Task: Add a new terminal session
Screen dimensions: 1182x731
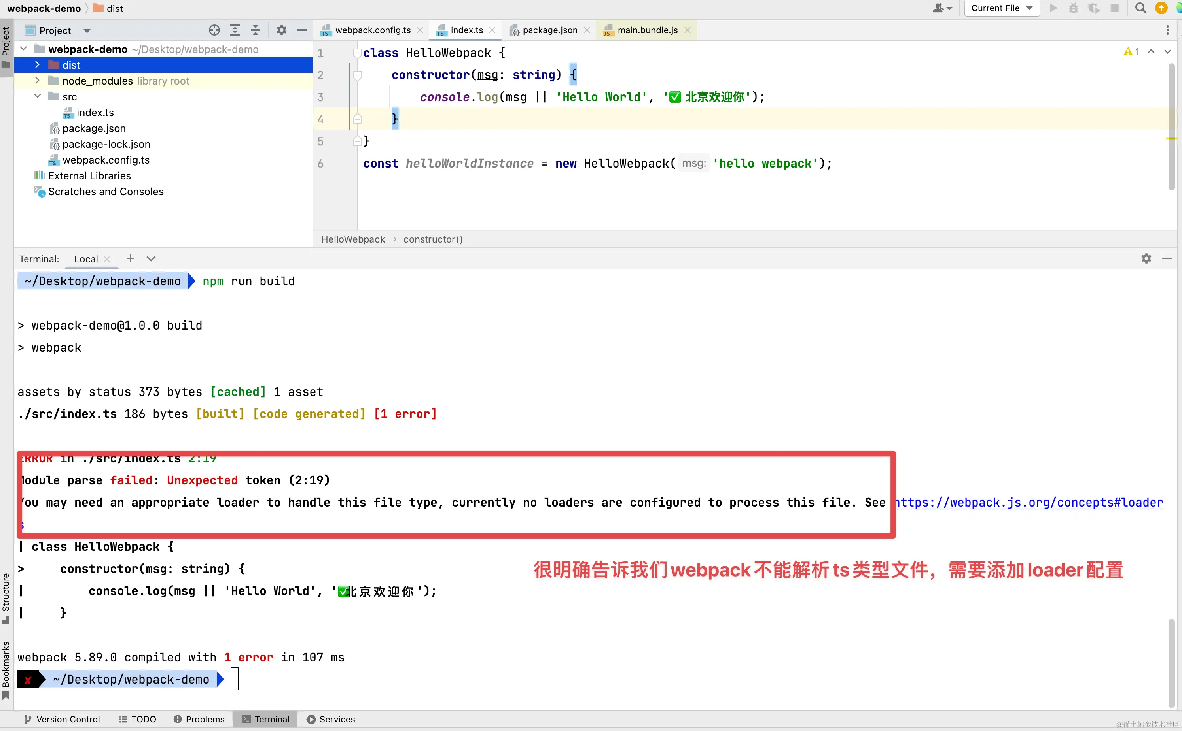Action: click(x=130, y=259)
